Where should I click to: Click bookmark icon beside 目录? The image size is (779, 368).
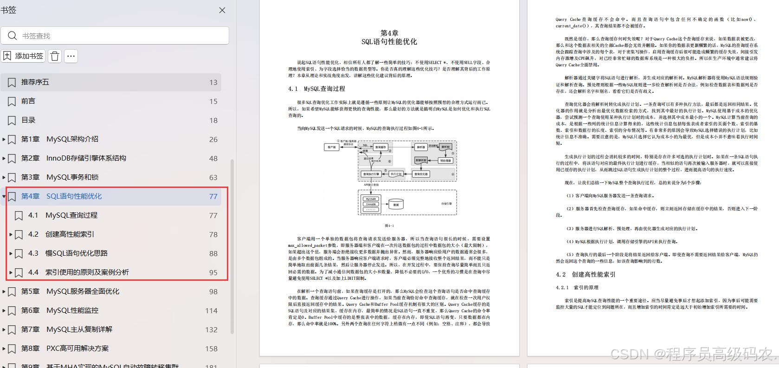[x=12, y=121]
